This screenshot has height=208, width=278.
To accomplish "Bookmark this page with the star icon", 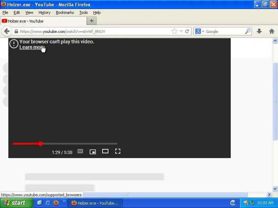I will [x=174, y=32].
